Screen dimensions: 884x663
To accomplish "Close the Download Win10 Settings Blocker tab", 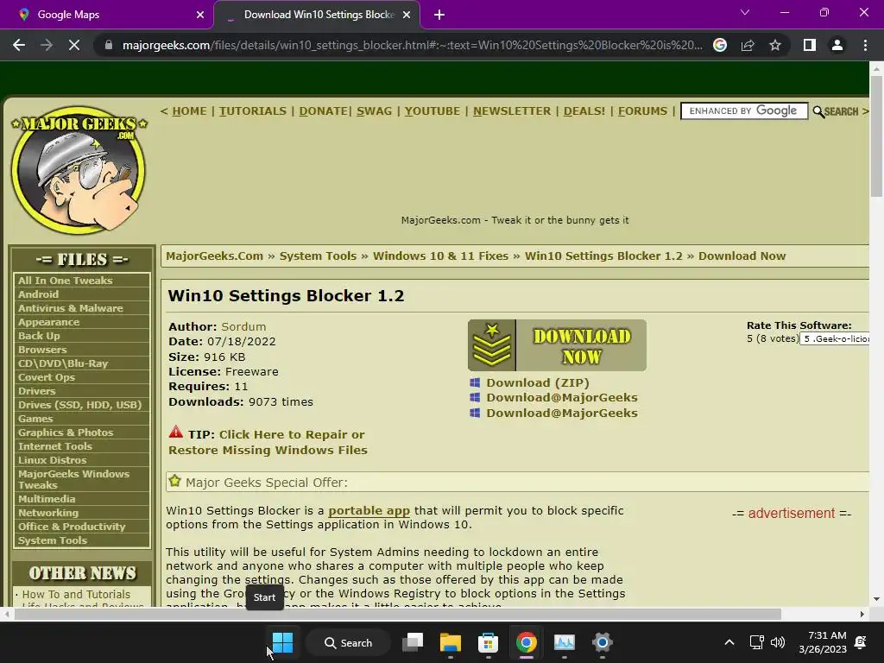I will [x=407, y=15].
